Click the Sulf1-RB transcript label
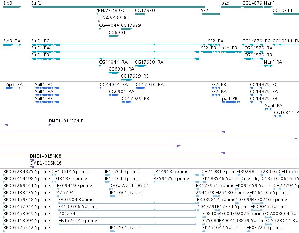Viewport: 299px width, 233px height. (40, 55)
